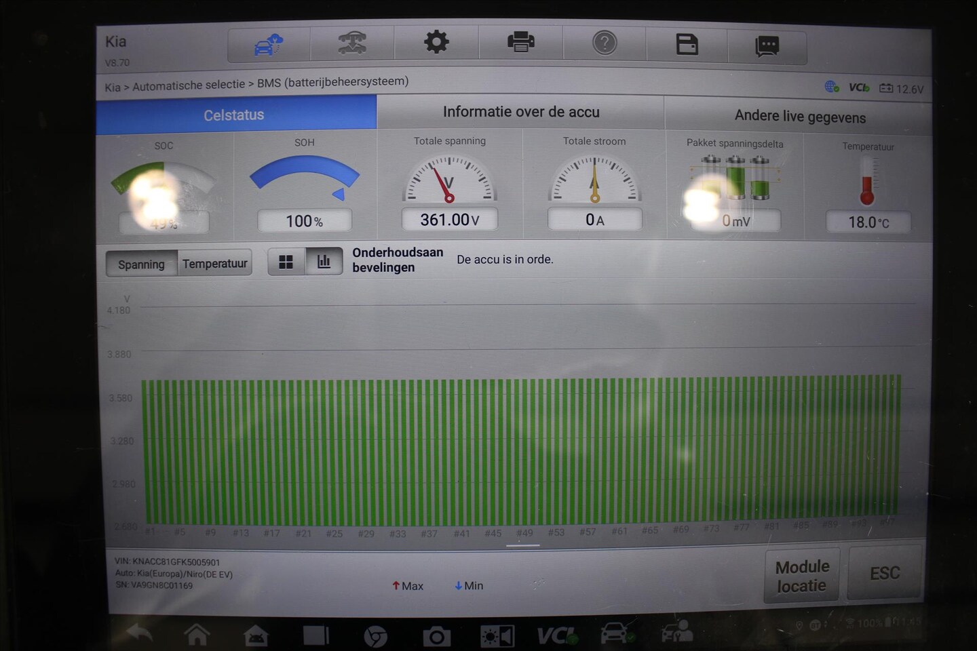Screen dimensions: 977x651
Task: Open the vehicle cloud data icon
Action: (269, 45)
